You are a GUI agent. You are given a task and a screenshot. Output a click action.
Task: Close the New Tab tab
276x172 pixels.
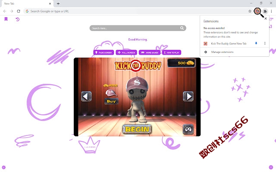click(50, 3)
